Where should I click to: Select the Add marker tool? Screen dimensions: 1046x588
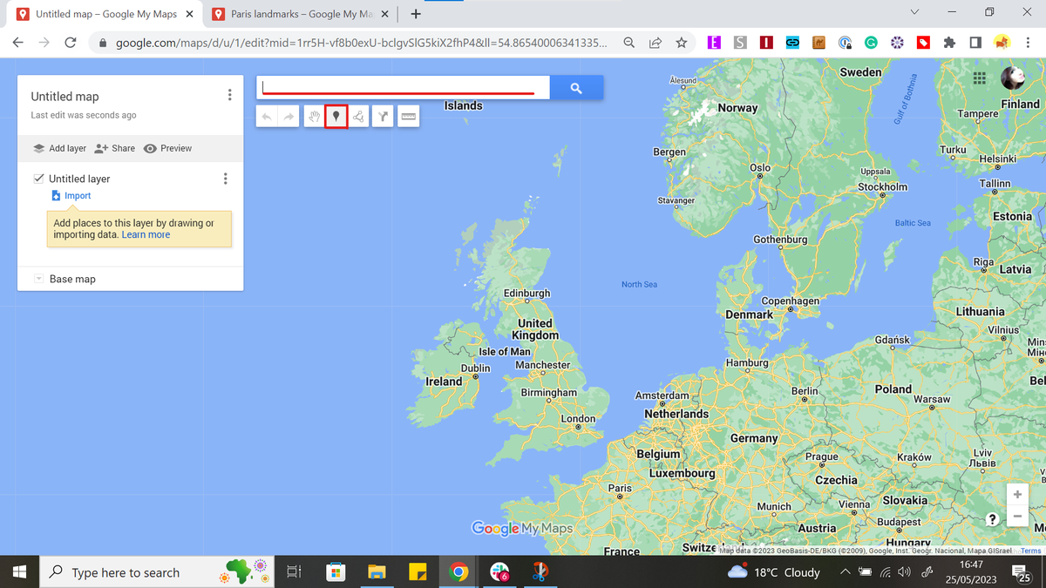[336, 116]
